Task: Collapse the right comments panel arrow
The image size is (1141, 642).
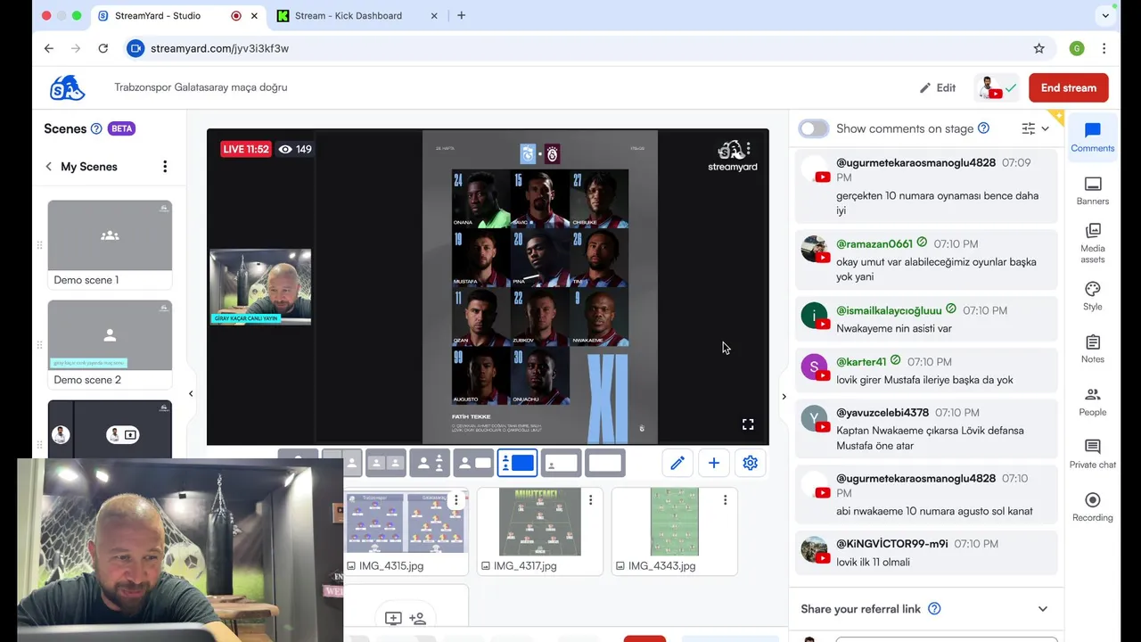Action: tap(784, 397)
